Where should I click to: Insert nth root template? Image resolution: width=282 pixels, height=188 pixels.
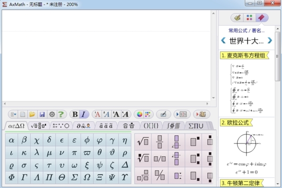(143, 159)
